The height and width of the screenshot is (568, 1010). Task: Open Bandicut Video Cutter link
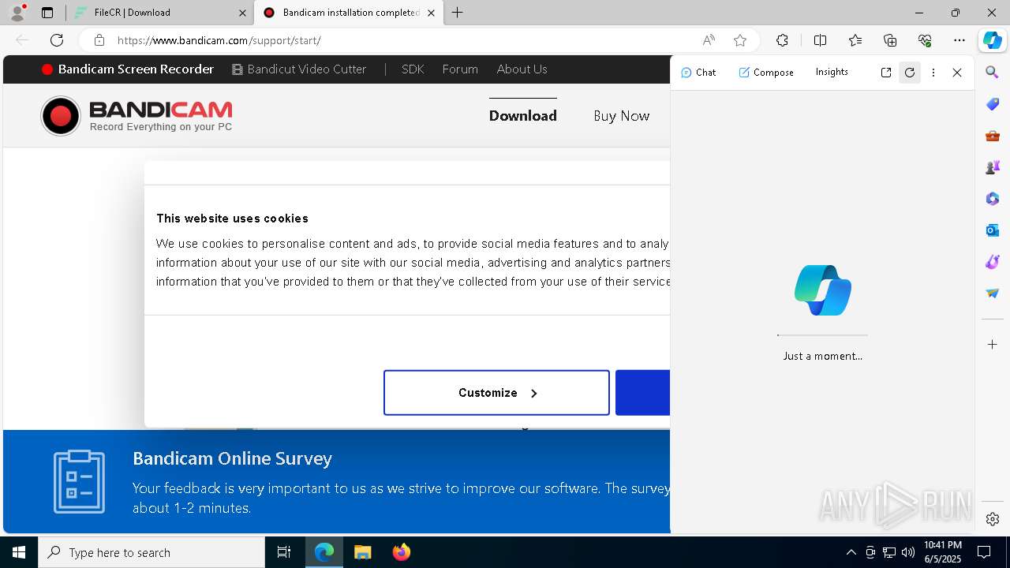coord(299,69)
